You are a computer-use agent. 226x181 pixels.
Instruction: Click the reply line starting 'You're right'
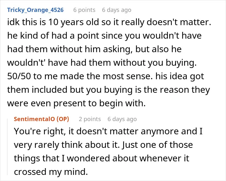click(x=108, y=131)
